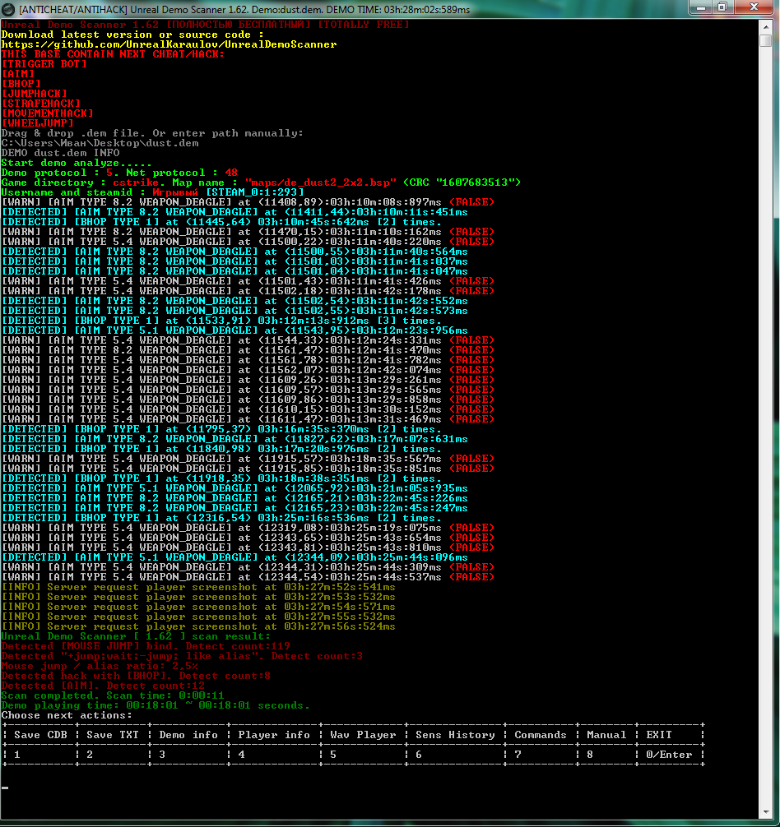Click the vertical scrollbar thumb
The image size is (780, 827).
tap(766, 40)
